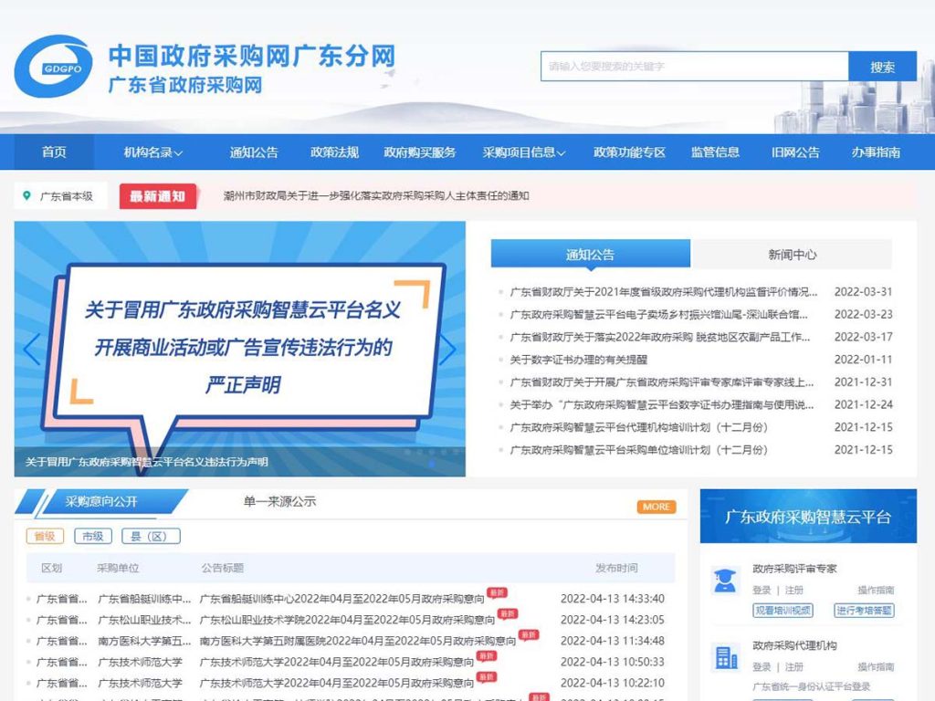Click the carousel caption 违法行为声明
This screenshot has width=935, height=701.
point(147,462)
